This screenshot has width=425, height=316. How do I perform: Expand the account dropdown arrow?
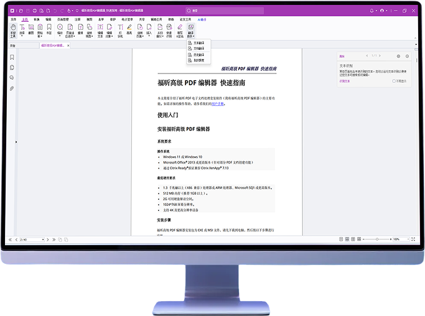pos(386,11)
